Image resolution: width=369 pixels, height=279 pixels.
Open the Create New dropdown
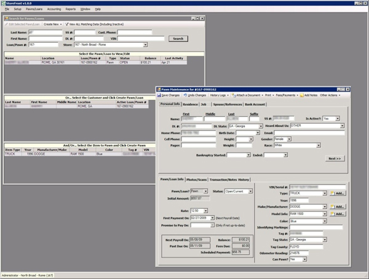(x=53, y=24)
